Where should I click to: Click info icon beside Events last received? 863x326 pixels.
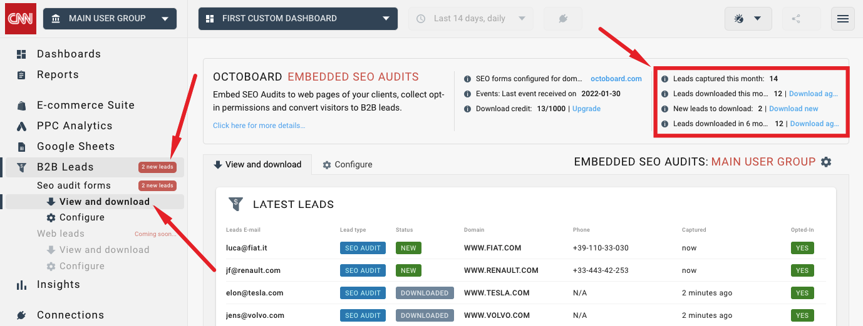[467, 94]
